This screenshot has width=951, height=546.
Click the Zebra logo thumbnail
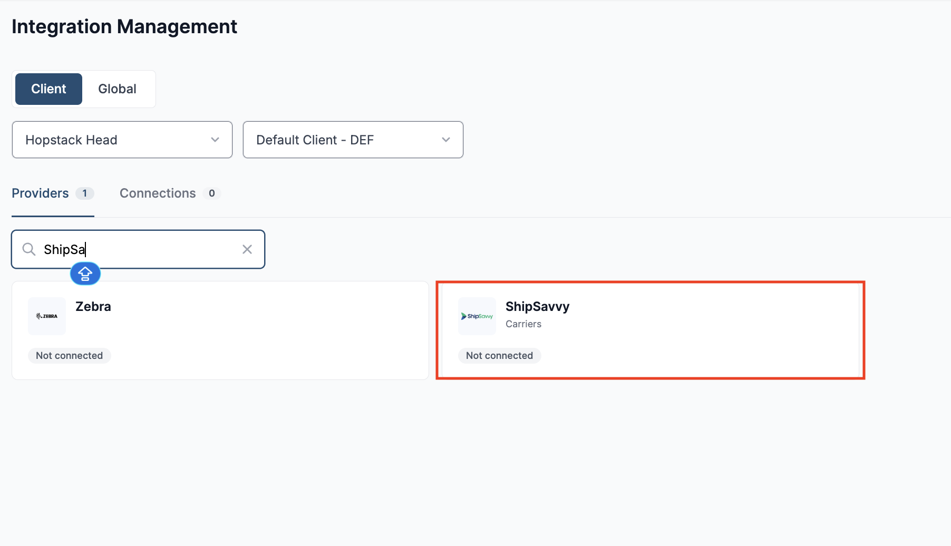coord(47,316)
